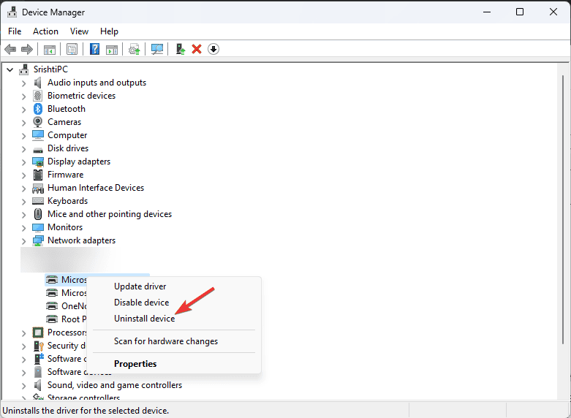Viewport: 571px width, 418px height.
Task: Click the Action pane toolbar icon
Action: (112, 50)
